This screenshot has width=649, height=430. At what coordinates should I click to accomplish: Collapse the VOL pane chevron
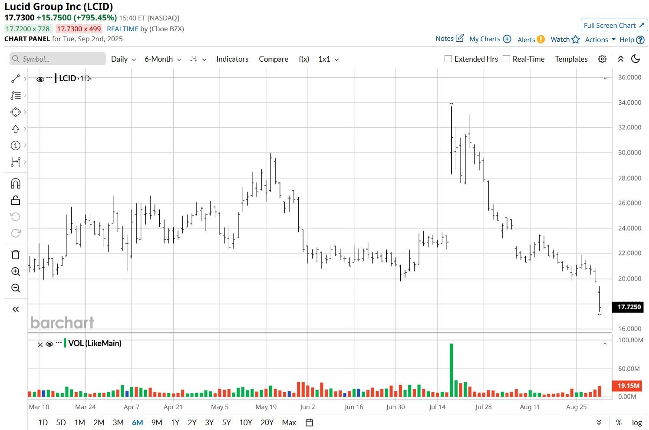click(x=605, y=344)
